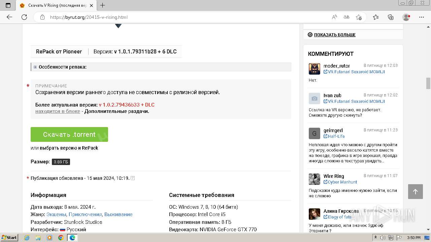Viewport: 431px width, 242px height.
Task: Show hidden system tray icons
Action: [x=376, y=238]
